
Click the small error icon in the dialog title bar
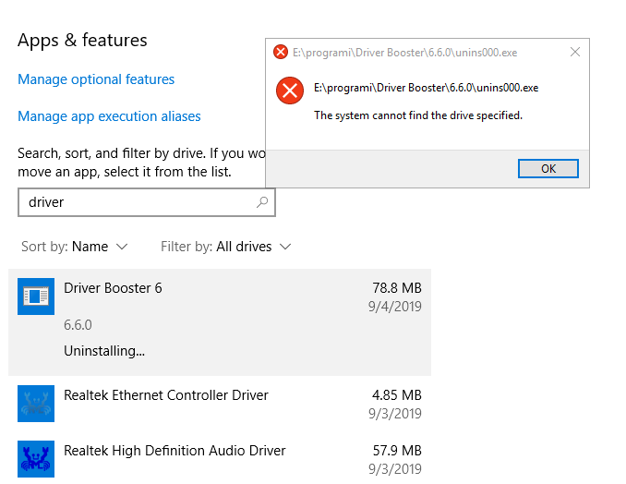coord(281,52)
